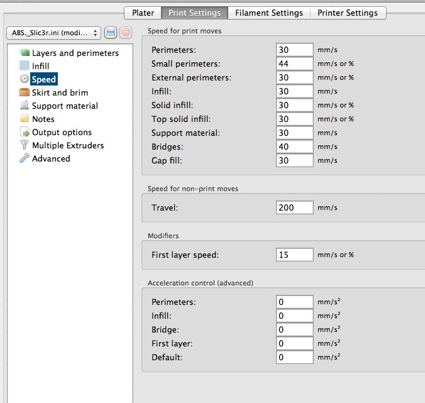The width and height of the screenshot is (425, 403).
Task: Click the red delete preset icon
Action: pos(126,32)
